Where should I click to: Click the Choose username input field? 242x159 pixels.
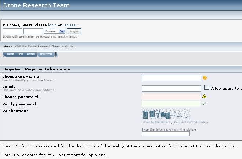click(171, 78)
